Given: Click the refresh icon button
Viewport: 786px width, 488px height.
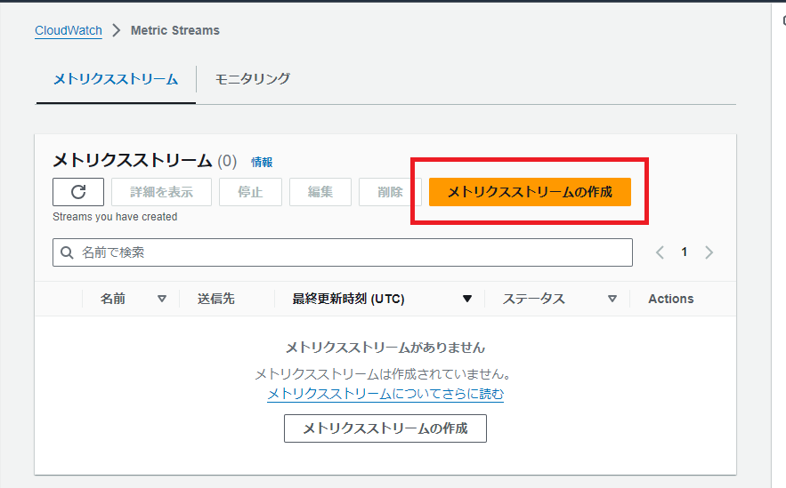Looking at the screenshot, I should pyautogui.click(x=78, y=192).
